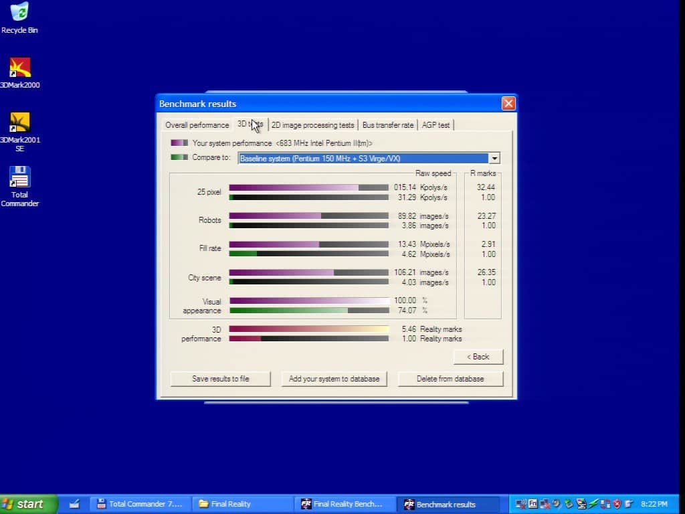Select the 3D tests tab

click(250, 124)
